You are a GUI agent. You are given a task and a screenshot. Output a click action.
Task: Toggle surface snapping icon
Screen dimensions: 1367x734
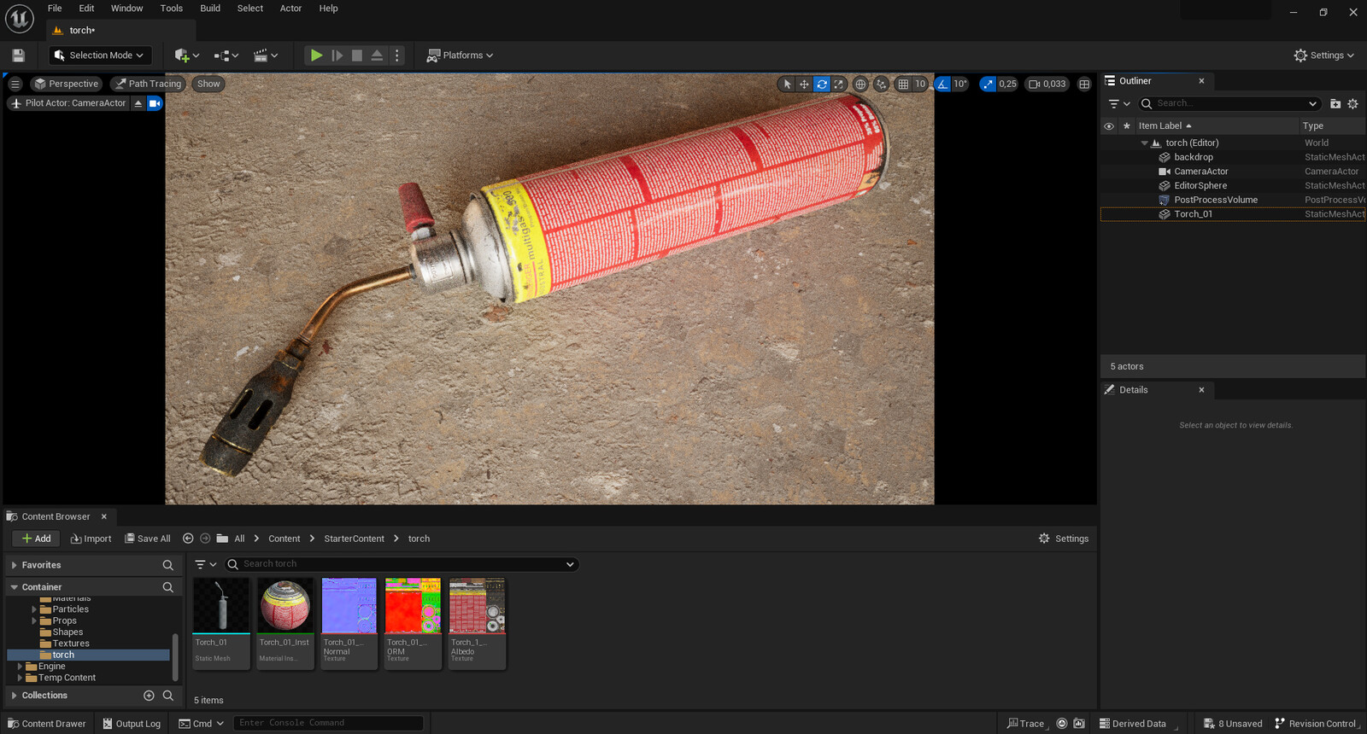point(881,84)
